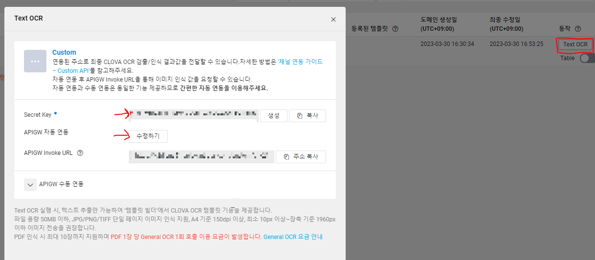
Task: Click the APIGW 자동 연동 label
Action: [46, 132]
